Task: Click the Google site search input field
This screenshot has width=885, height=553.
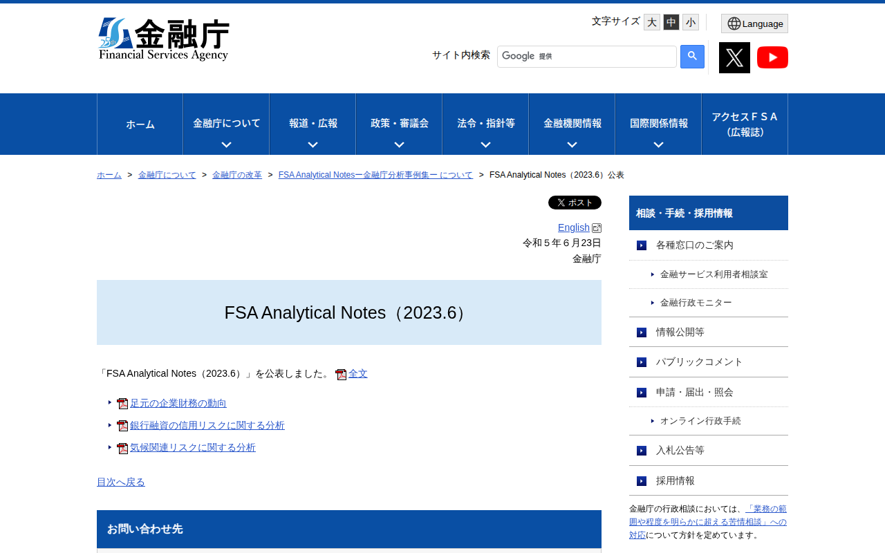Action: coord(587,57)
